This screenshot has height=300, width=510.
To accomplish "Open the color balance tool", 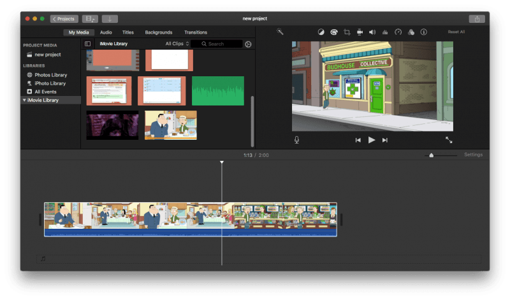I will point(321,32).
